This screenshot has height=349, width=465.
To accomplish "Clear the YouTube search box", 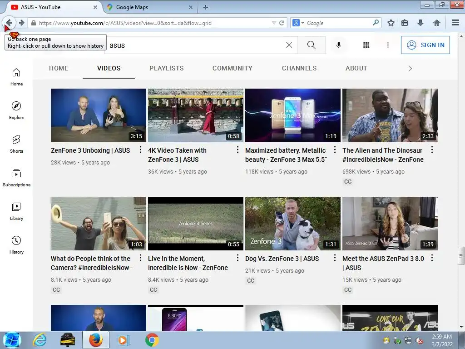I will click(x=289, y=45).
